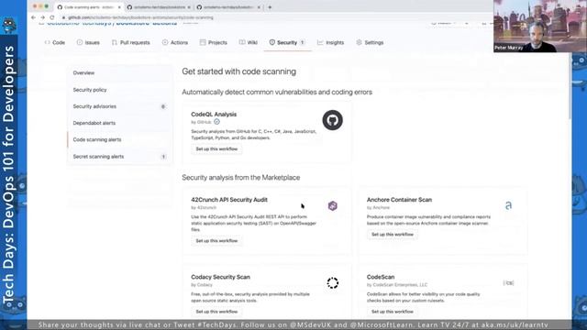Click the Projects board icon
The image size is (587, 330).
tap(203, 42)
